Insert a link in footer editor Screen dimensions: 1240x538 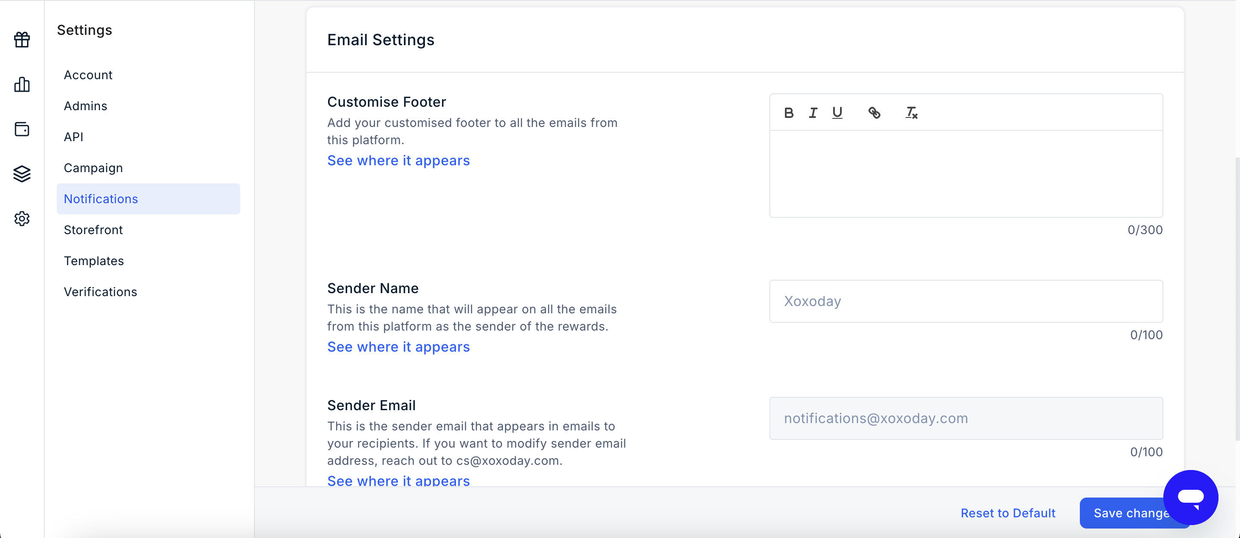(874, 113)
